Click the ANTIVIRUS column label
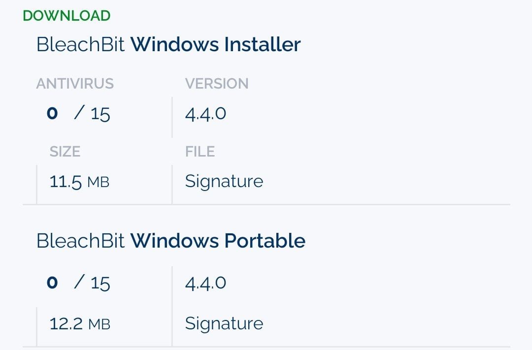The width and height of the screenshot is (532, 350). click(x=75, y=84)
